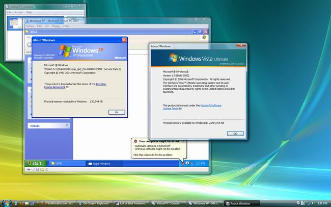Click the Vista taskbar clock showing 3:31 PM
331x207 pixels.
[x=322, y=203]
